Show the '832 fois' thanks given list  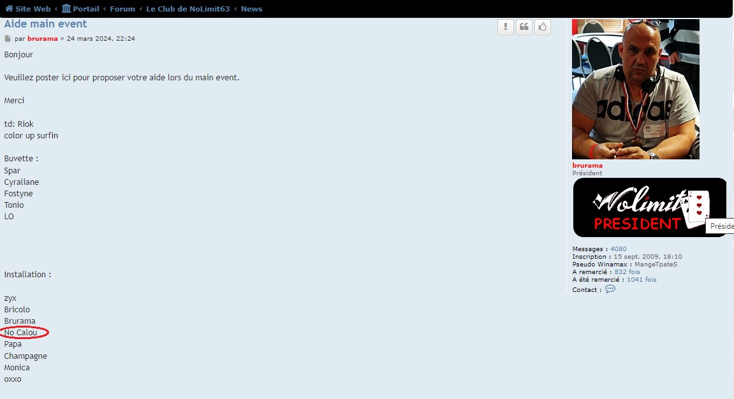(x=627, y=272)
